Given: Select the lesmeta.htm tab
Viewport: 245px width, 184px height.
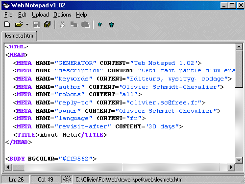Looking at the screenshot, I should coord(19,36).
